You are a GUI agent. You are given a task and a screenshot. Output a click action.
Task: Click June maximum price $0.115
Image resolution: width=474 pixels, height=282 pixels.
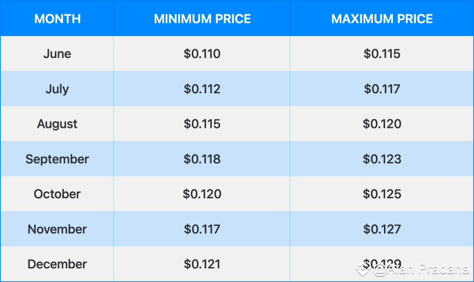click(382, 54)
